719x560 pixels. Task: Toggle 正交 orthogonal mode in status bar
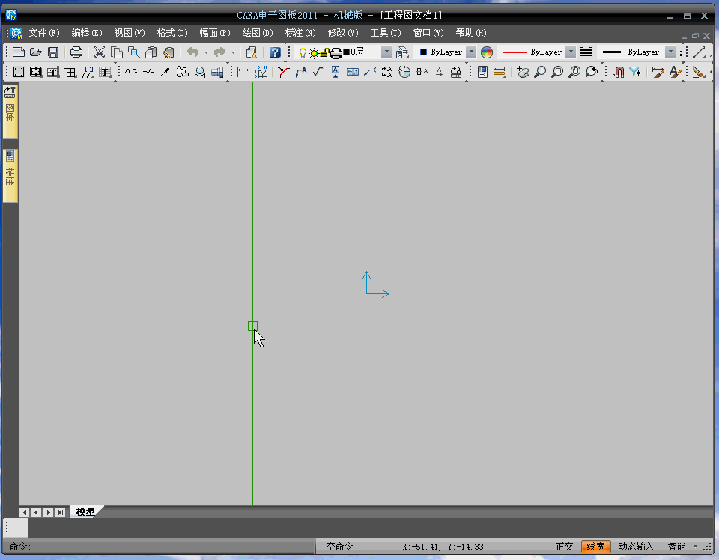pos(564,547)
